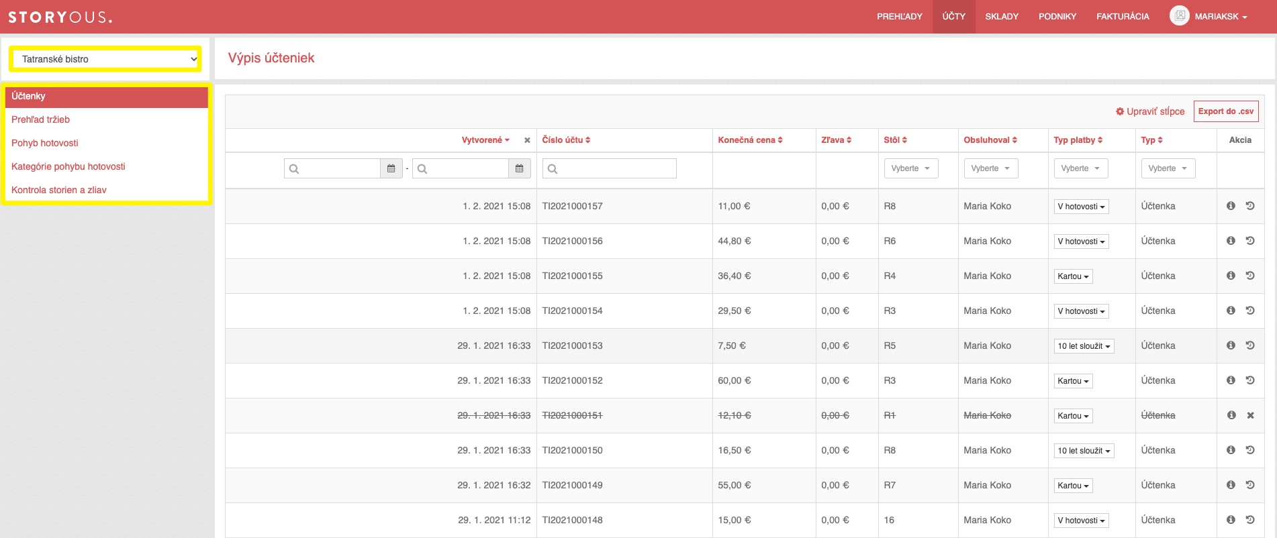Open the Stôl filter Vyberte dropdown
Screen dimensions: 1277x538
pos(911,168)
